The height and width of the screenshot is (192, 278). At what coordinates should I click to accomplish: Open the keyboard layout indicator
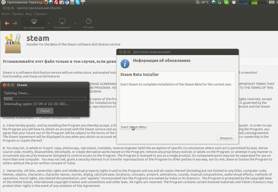click(x=271, y=2)
